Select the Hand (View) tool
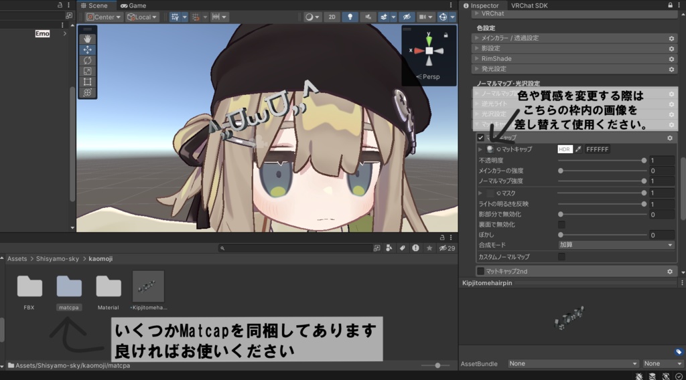Screen dimensions: 686x380 pyautogui.click(x=88, y=39)
